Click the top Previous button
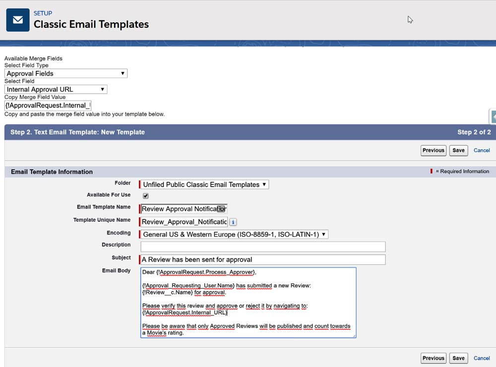 point(434,151)
